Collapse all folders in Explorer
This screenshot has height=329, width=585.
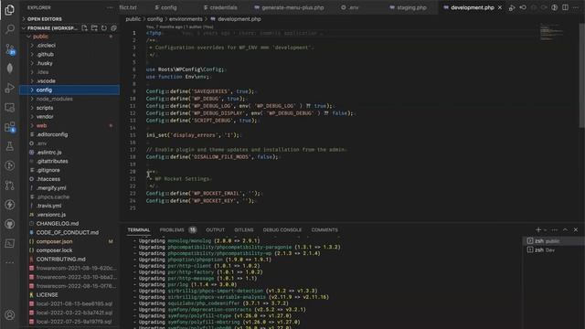pyautogui.click(x=113, y=28)
